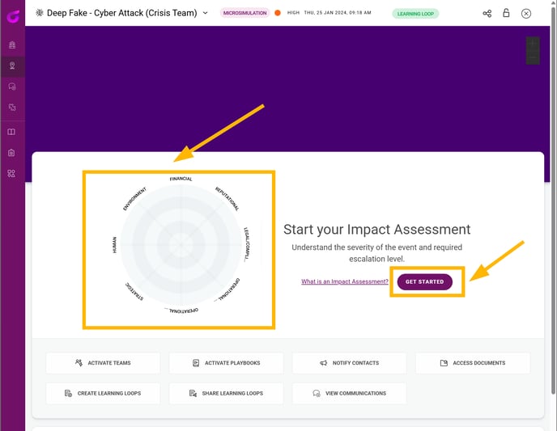Click the map zoom-out minus control
Viewport: 557px width, 431px height.
pyautogui.click(x=533, y=57)
